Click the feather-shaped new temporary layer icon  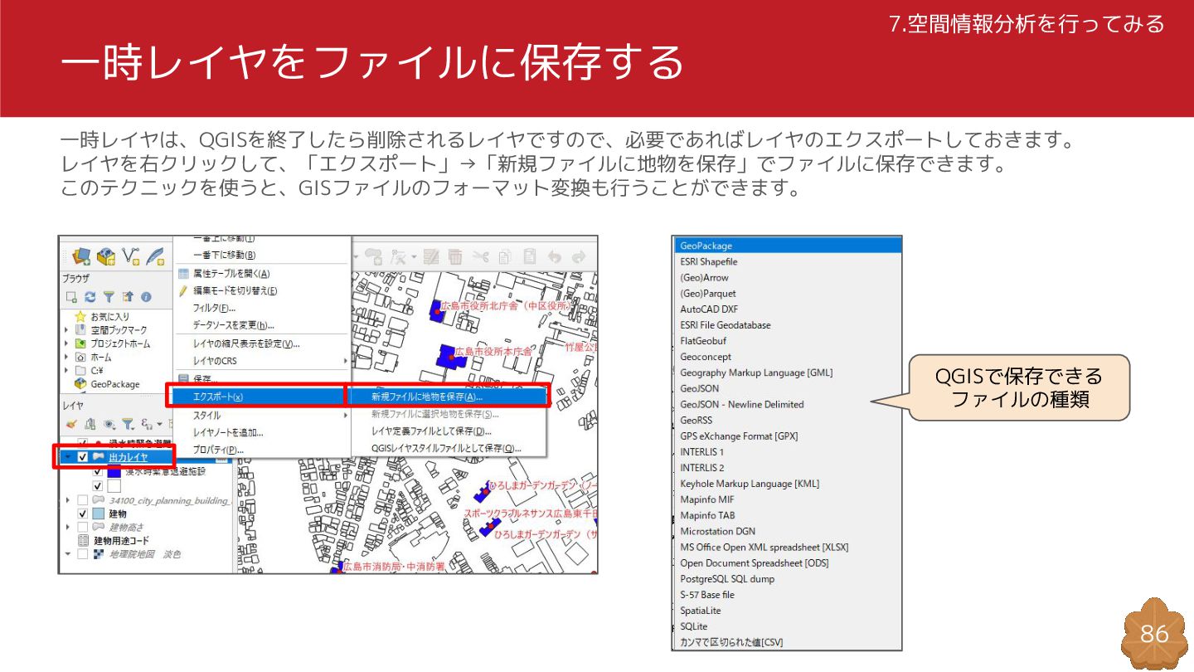click(x=155, y=256)
